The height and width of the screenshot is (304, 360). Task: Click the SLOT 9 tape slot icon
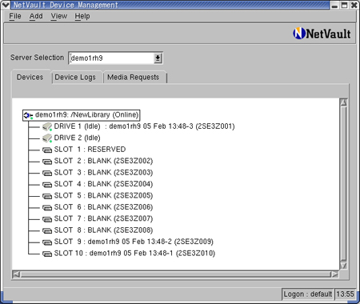tap(47, 242)
